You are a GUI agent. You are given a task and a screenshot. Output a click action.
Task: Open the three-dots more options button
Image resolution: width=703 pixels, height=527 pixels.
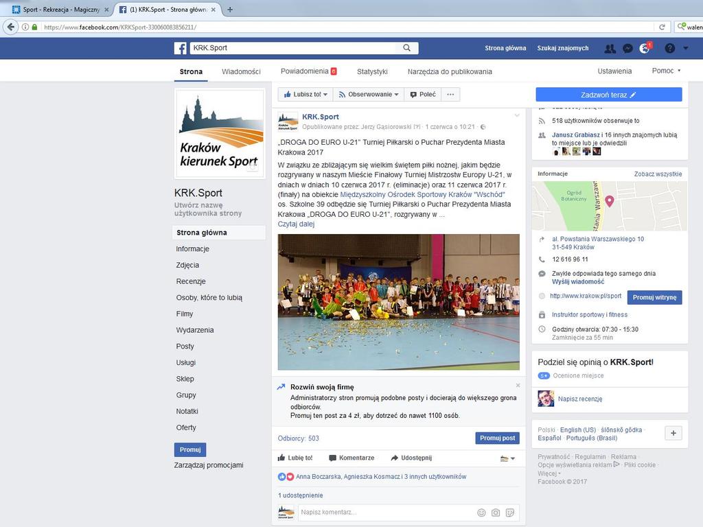tap(450, 95)
